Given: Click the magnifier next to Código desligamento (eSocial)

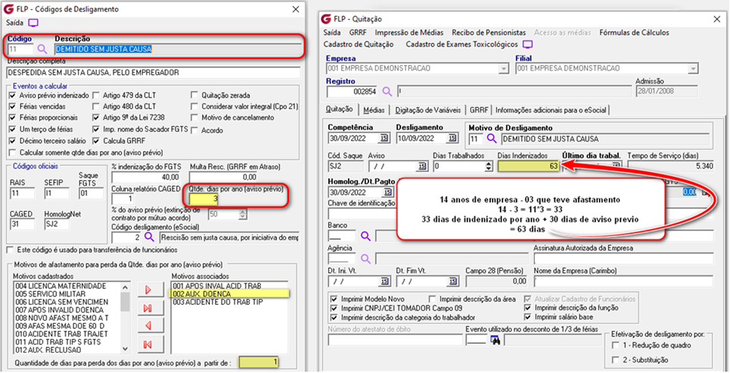Looking at the screenshot, I should point(149,238).
